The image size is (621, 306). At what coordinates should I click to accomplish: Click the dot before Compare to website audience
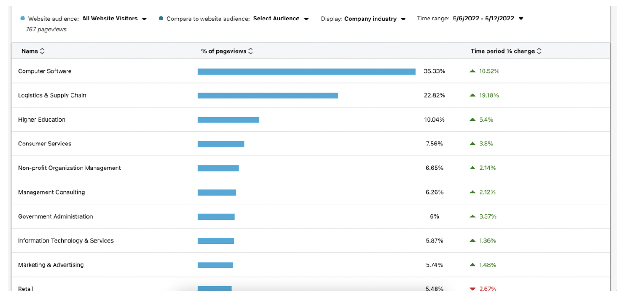pos(160,18)
